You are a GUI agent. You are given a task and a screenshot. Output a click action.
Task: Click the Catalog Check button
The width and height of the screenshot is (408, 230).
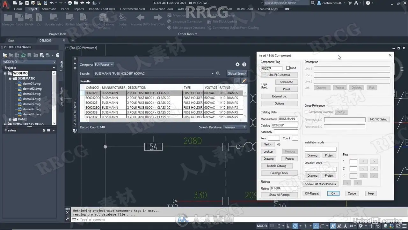pyautogui.click(x=279, y=173)
